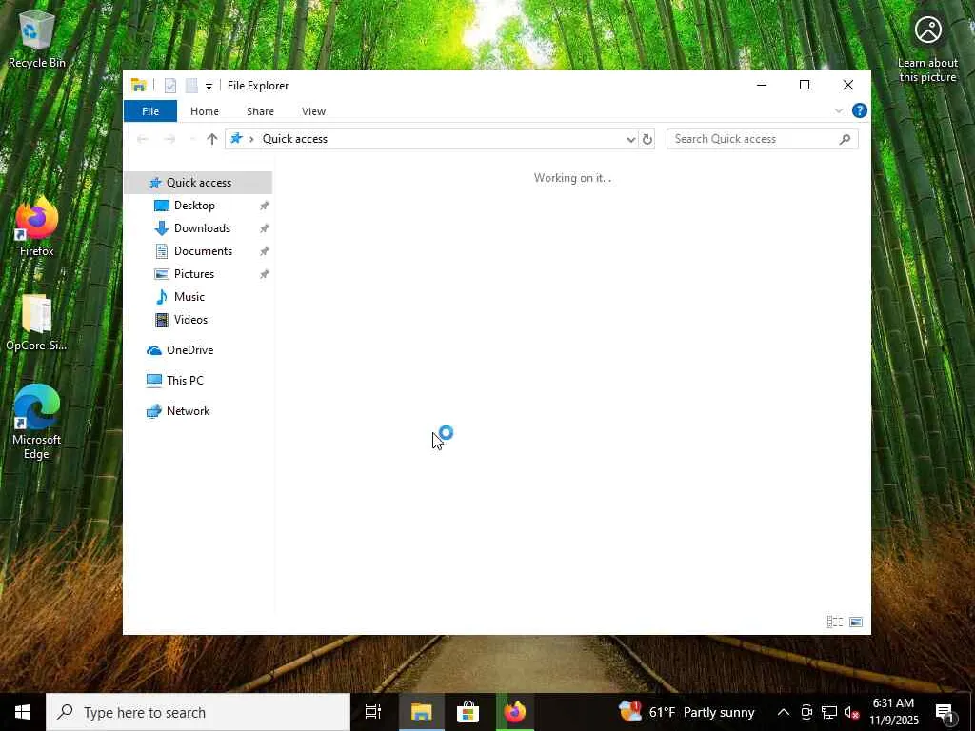Open Task View from the taskbar
Viewport: 975px width, 731px height.
pos(373,712)
